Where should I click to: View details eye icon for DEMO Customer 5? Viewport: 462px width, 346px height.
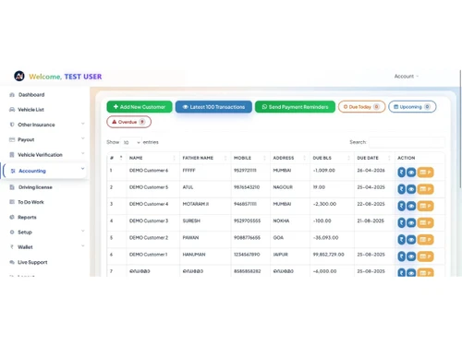[x=411, y=189]
